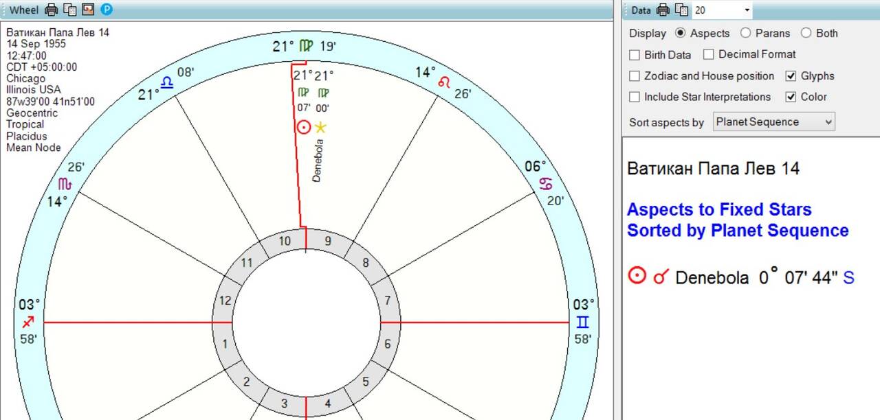Open the Sort aspects by Planet Sequence dropdown
This screenshot has width=880, height=420.
773,122
